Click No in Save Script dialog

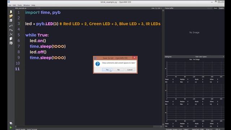119,70
